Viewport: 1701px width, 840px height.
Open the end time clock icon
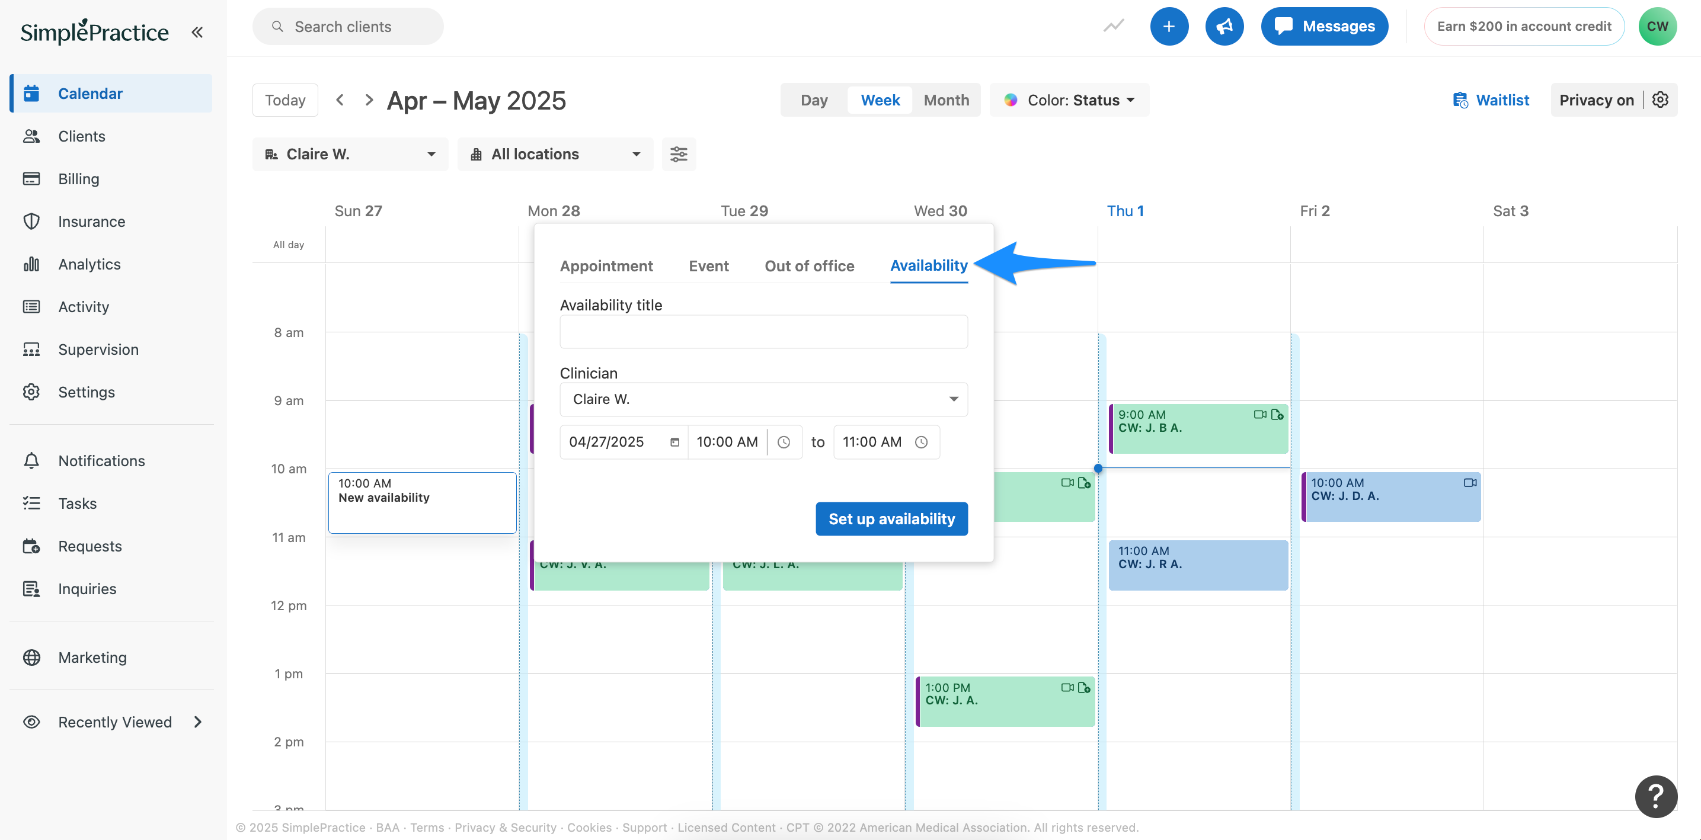(x=921, y=442)
